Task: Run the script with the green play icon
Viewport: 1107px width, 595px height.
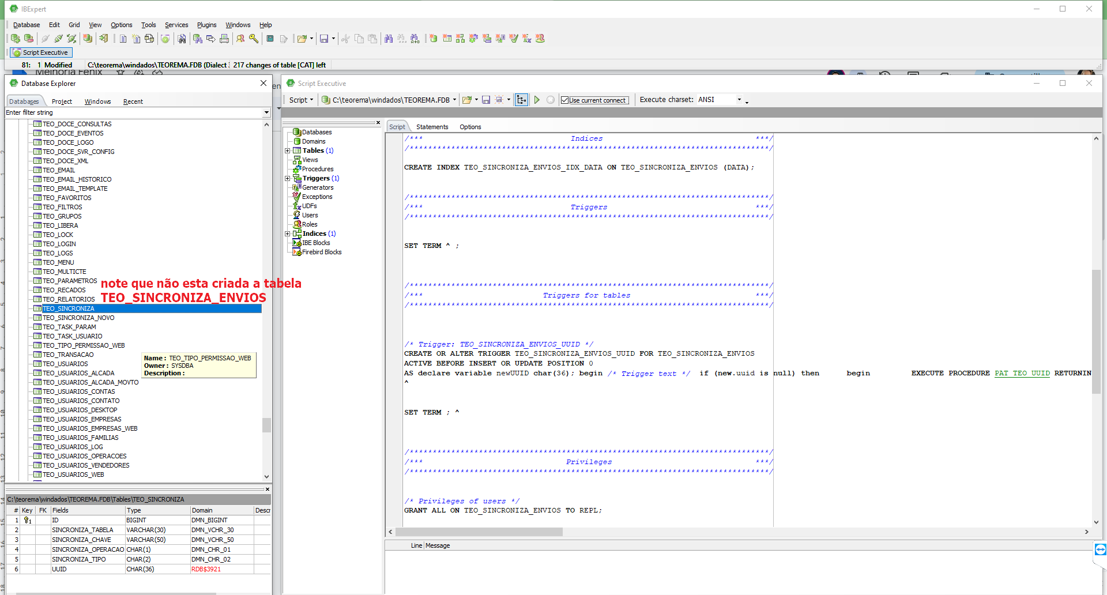Action: click(537, 100)
